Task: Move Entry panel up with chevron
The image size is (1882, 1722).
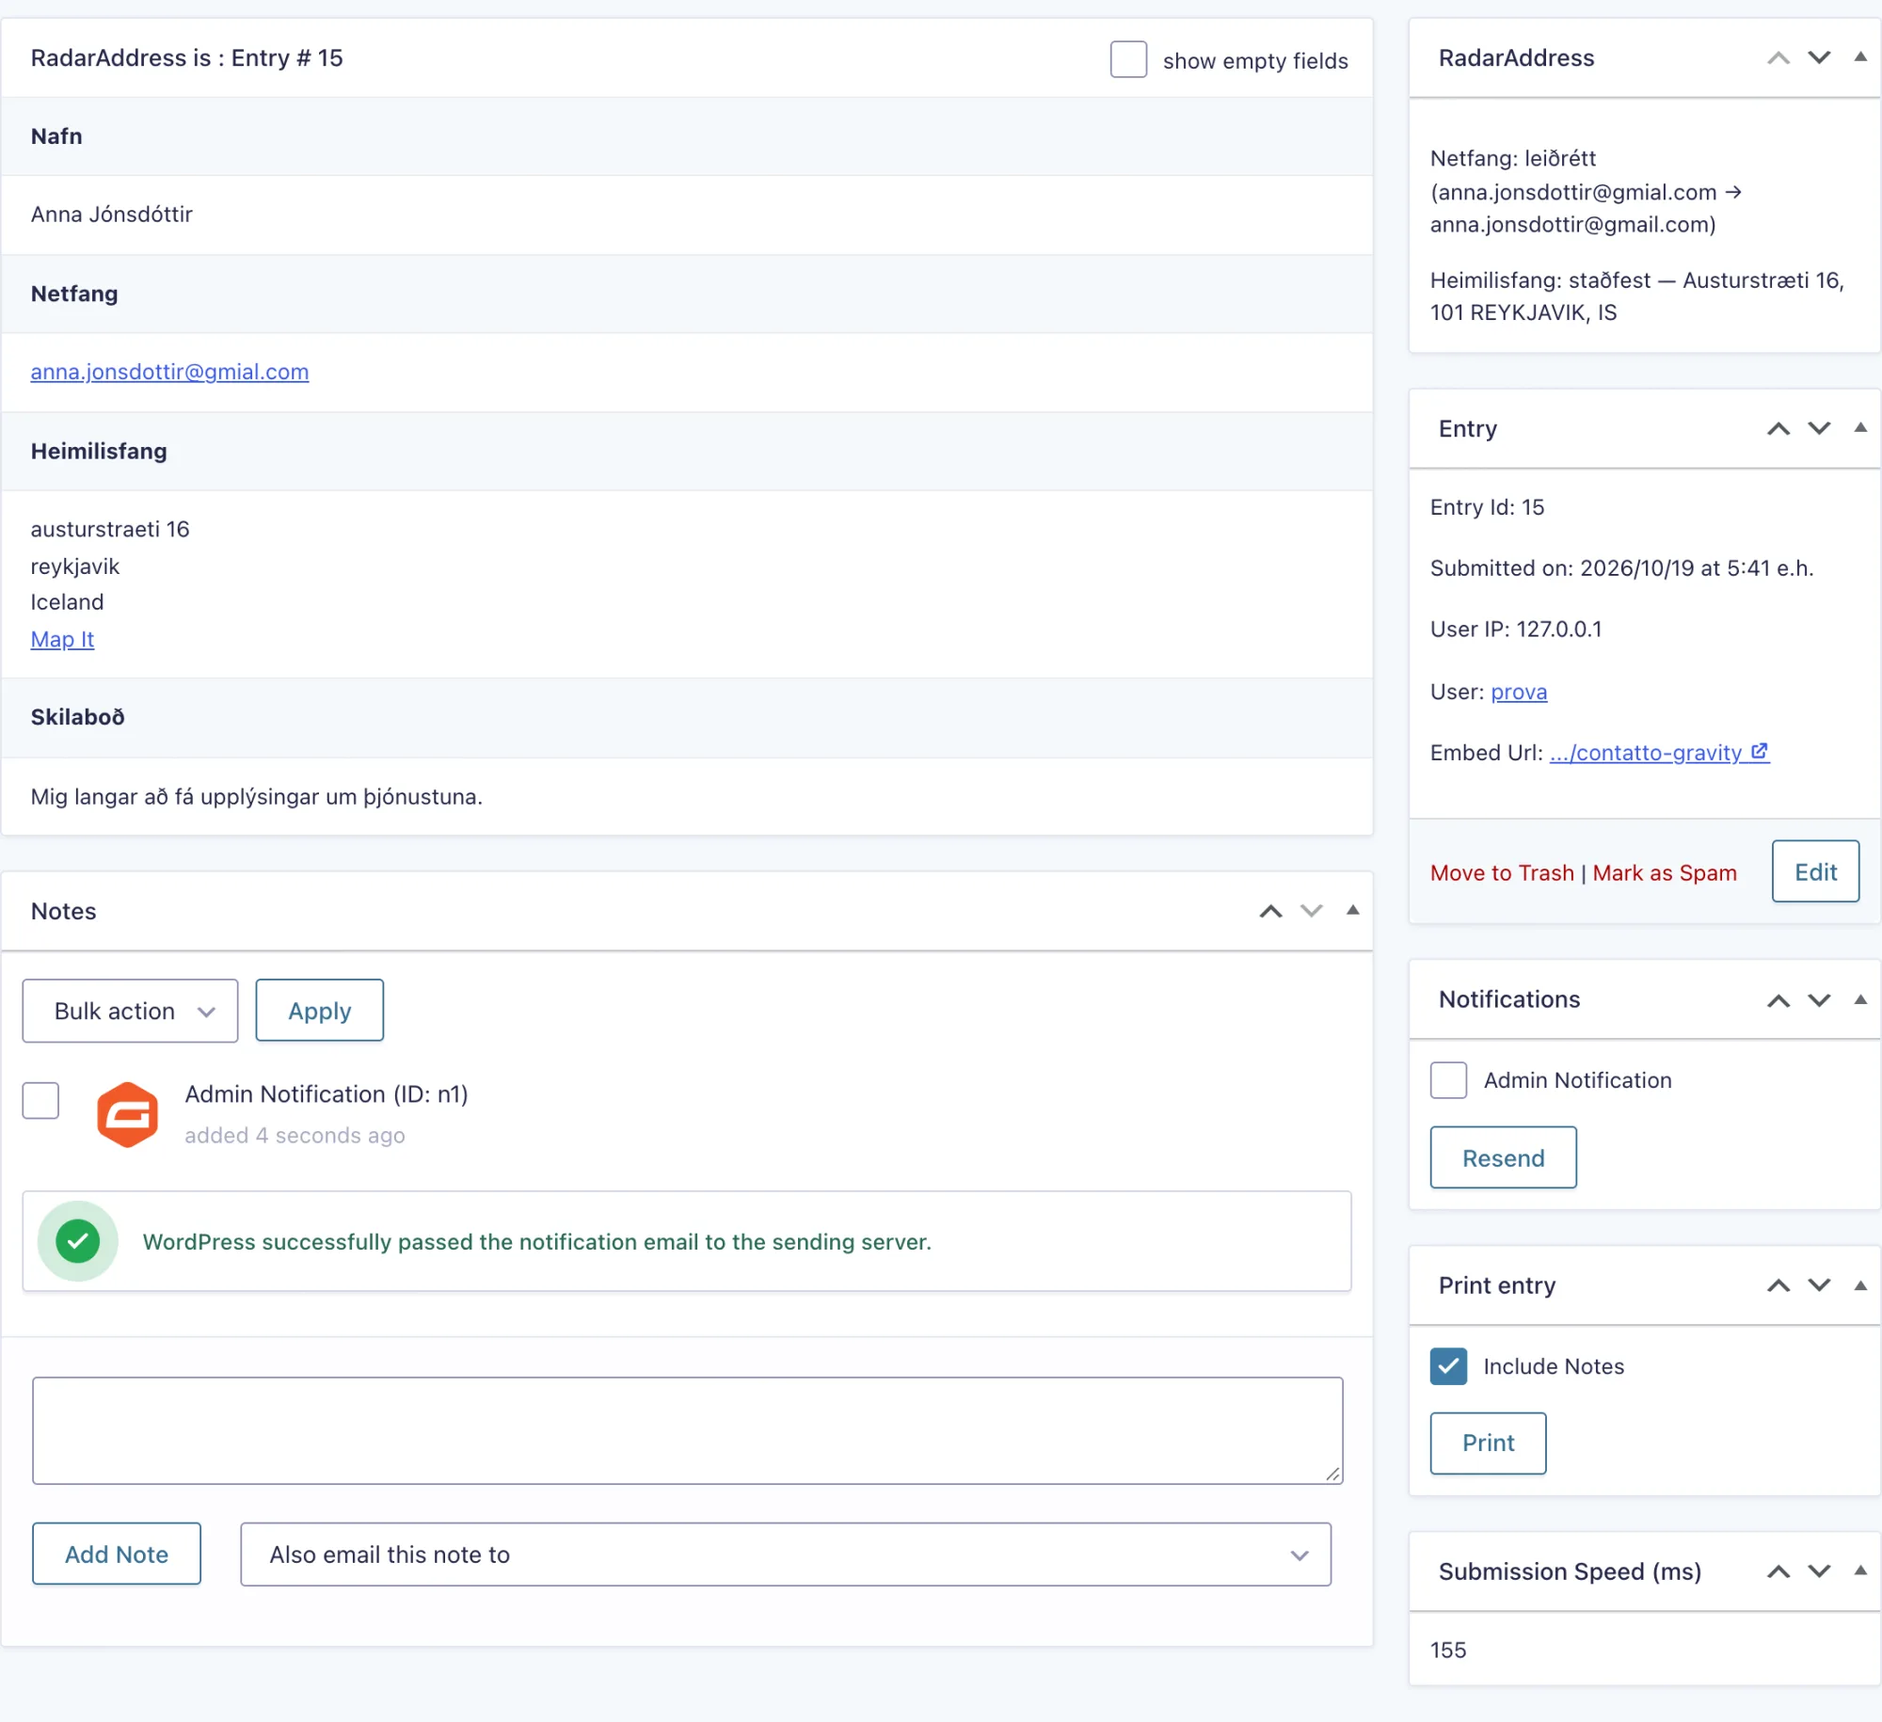Action: 1778,429
